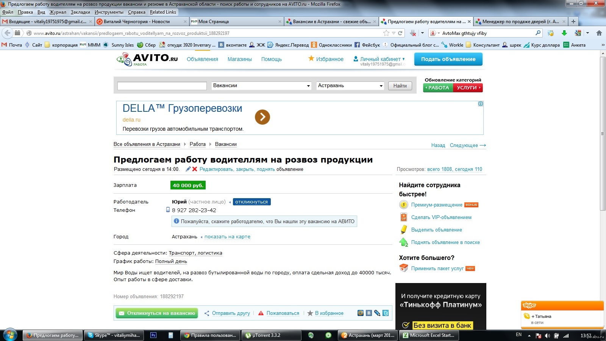
Task: Click the search magnifier in the search box
Action: [538, 33]
